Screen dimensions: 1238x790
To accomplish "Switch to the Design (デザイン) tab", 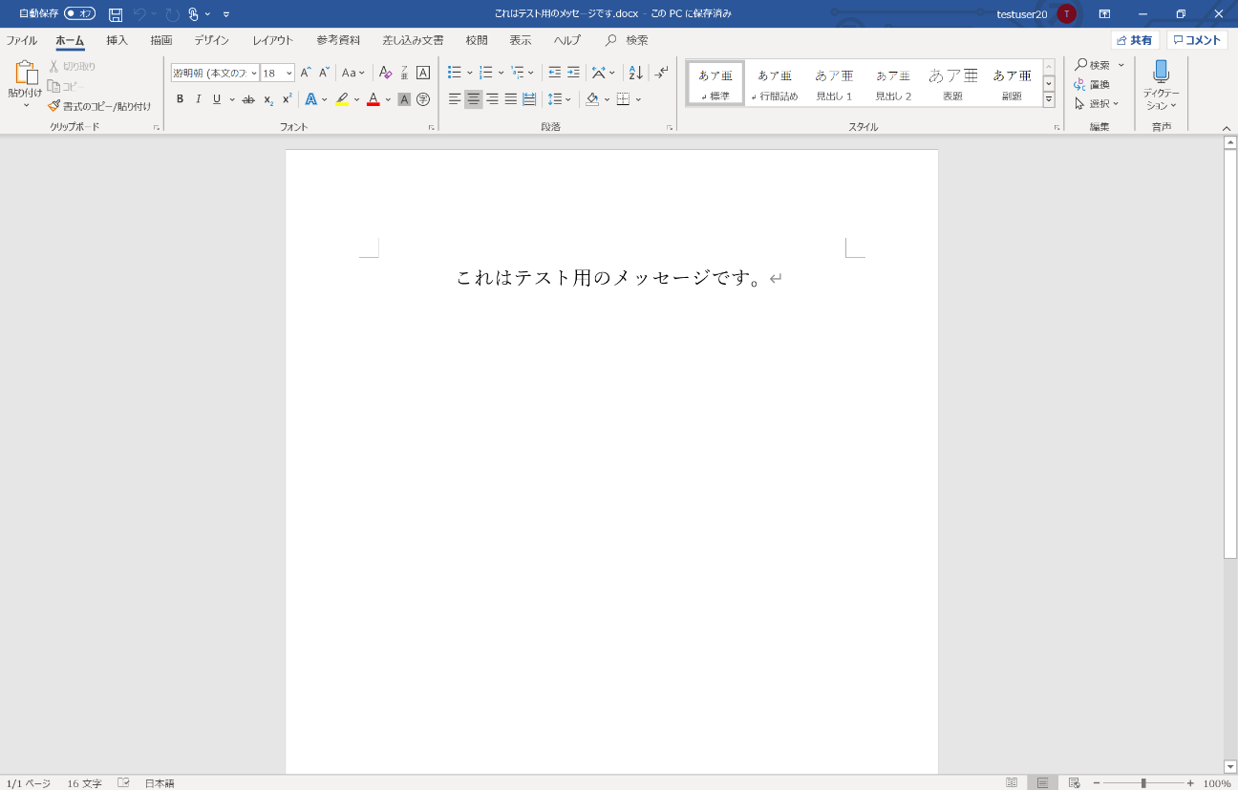I will point(211,40).
